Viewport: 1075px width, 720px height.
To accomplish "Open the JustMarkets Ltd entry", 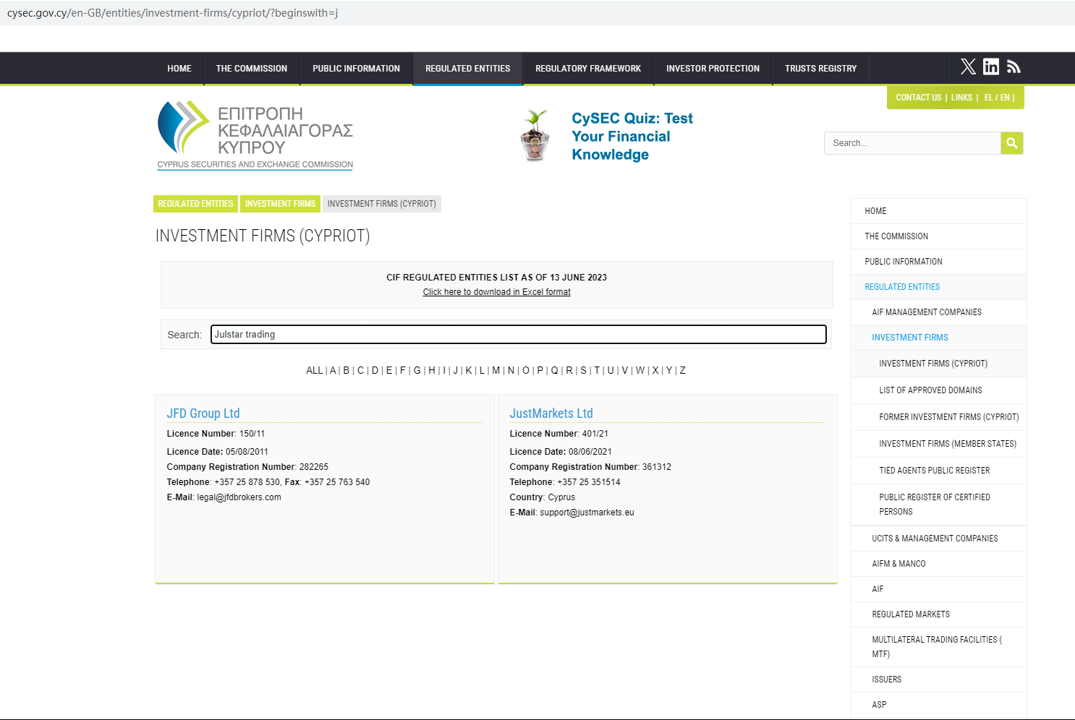I will 551,413.
